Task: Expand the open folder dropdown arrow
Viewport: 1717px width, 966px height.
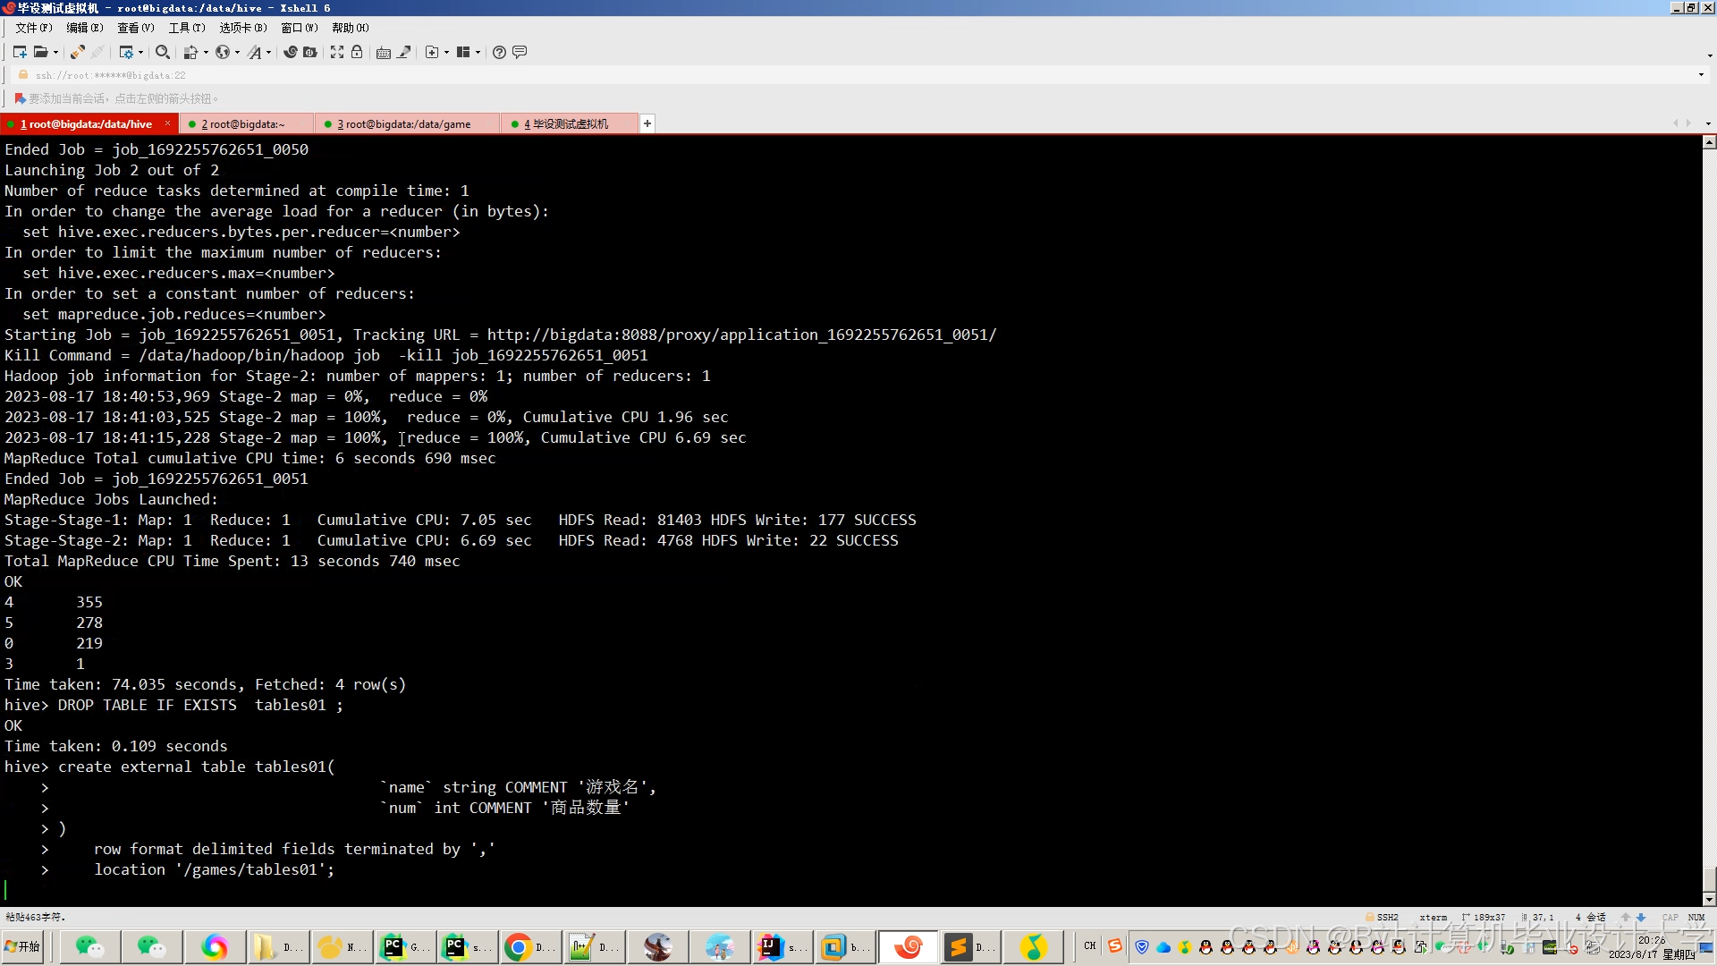Action: (x=55, y=53)
